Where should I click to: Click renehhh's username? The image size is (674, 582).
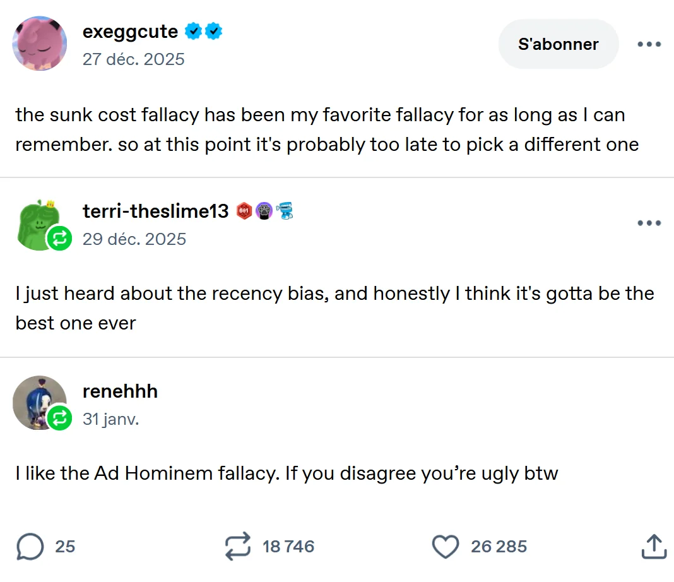(120, 391)
